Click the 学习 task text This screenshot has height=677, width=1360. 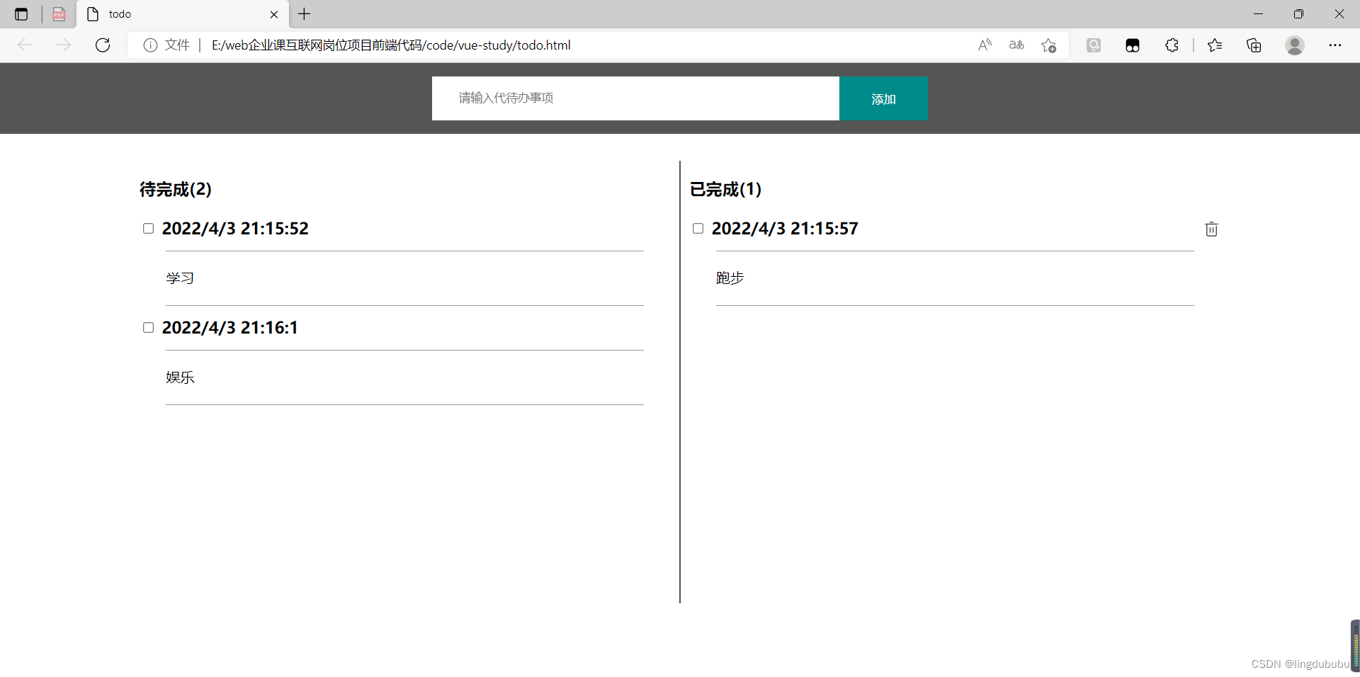180,278
